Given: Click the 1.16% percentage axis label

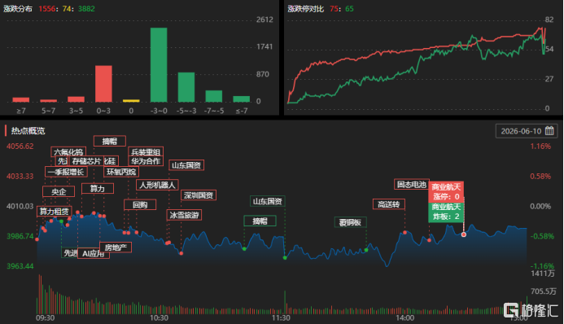Looking at the screenshot, I should coord(540,146).
